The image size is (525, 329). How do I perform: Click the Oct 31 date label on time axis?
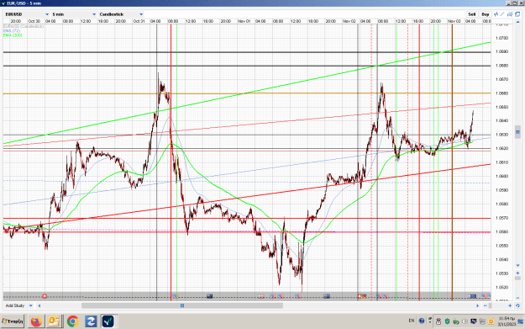[139, 21]
